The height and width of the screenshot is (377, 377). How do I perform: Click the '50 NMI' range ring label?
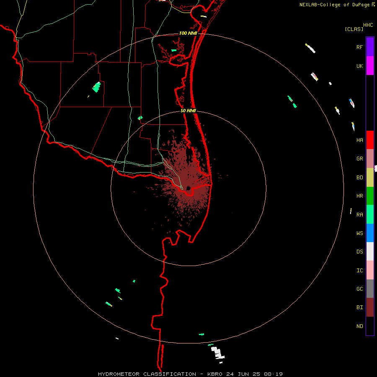(x=188, y=111)
